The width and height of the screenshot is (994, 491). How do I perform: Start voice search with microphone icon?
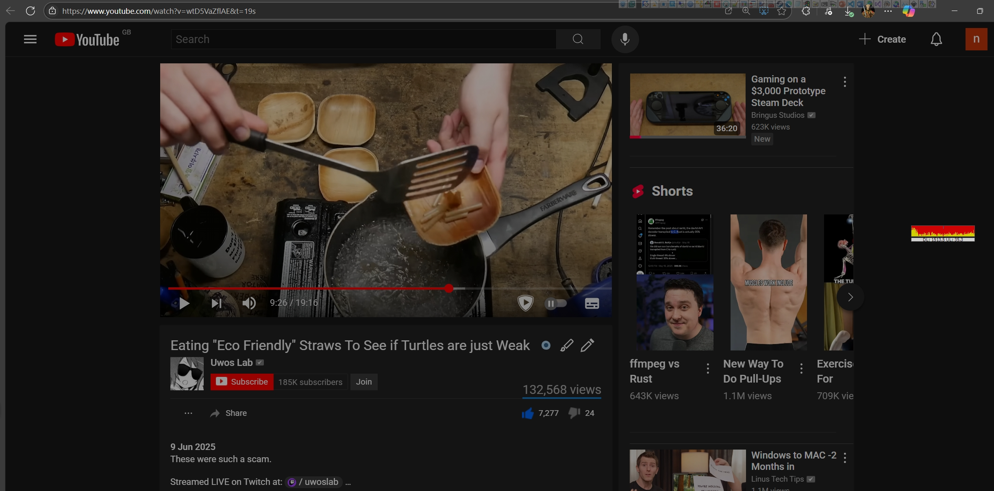click(x=625, y=39)
